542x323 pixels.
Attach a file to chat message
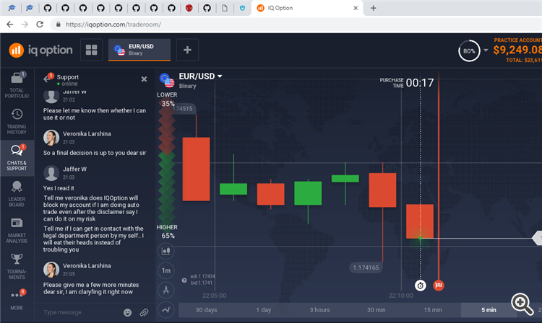[x=144, y=313]
